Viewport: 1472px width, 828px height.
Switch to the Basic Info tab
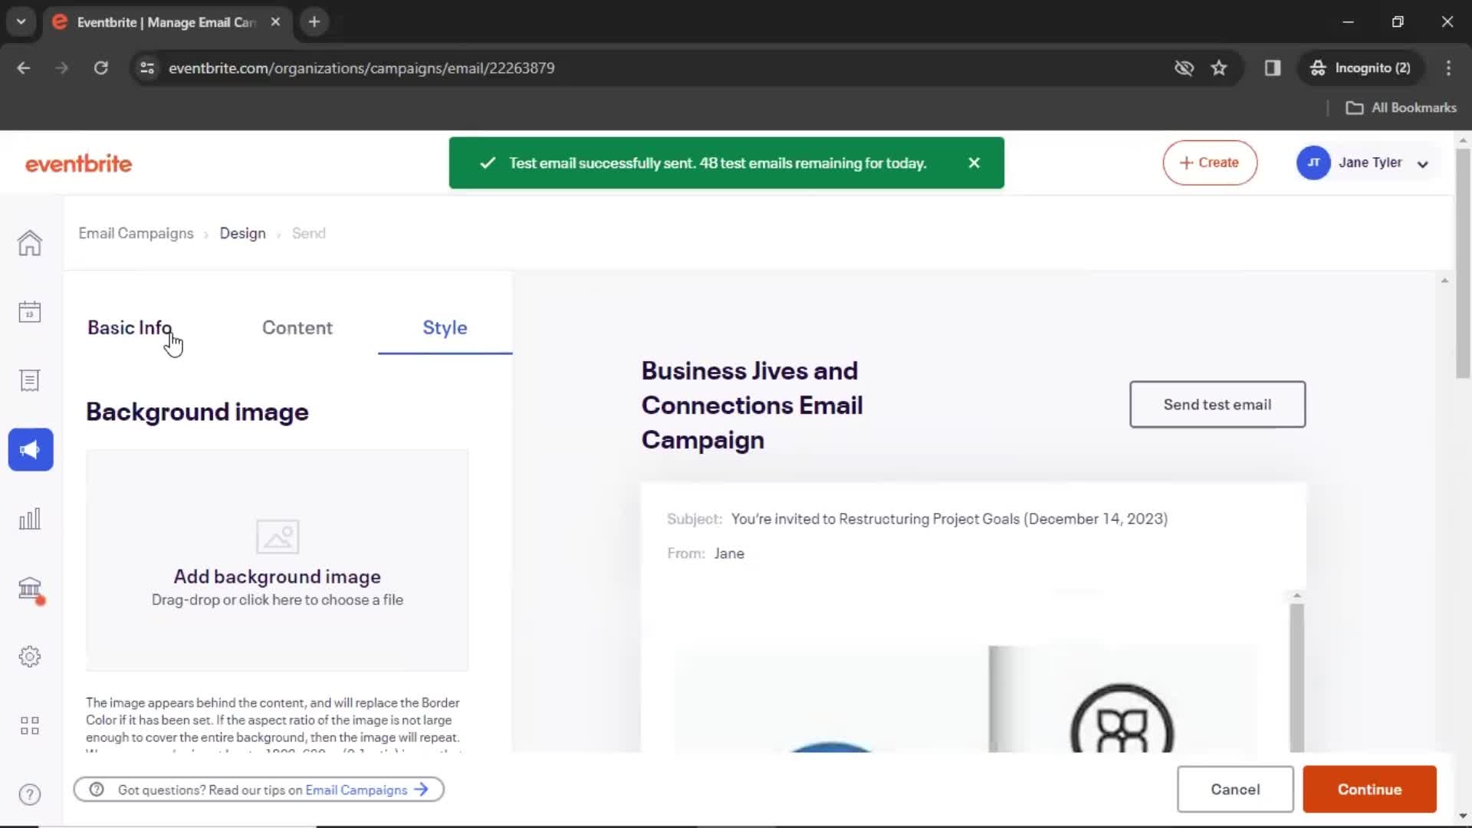[x=130, y=327]
